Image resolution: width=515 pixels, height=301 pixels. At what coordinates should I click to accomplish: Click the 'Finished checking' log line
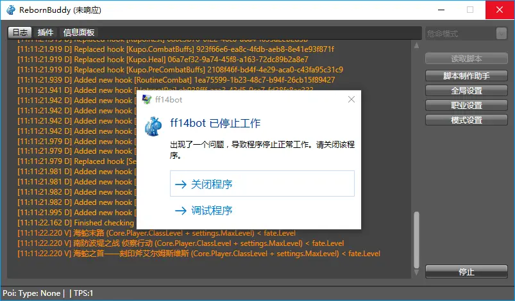pos(76,223)
